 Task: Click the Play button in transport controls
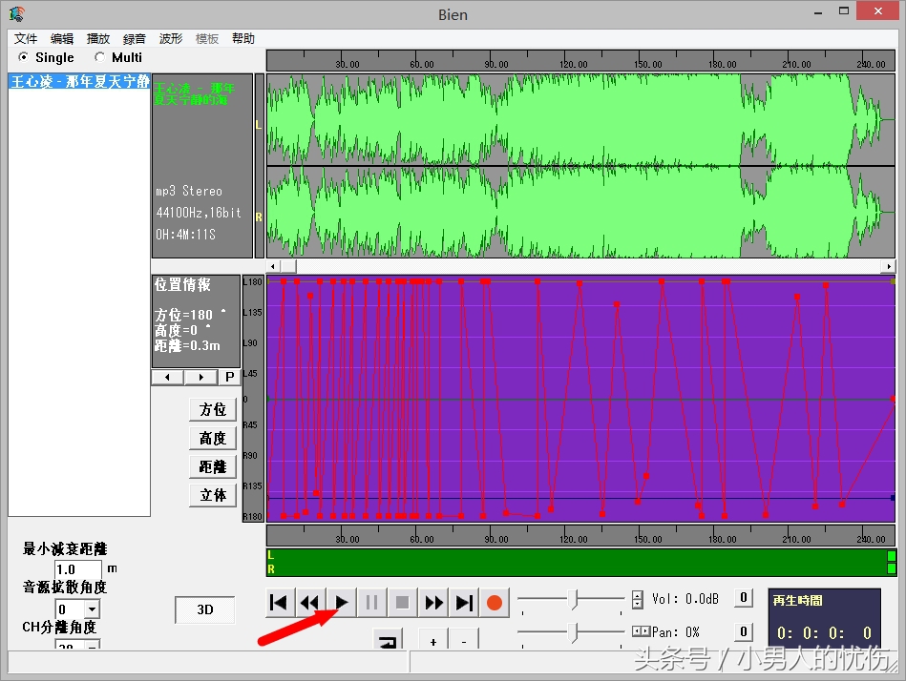tap(341, 603)
